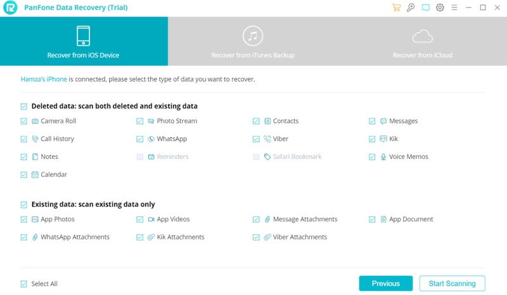Toggle the Deleted data section checkbox
The image size is (507, 295).
click(x=23, y=106)
